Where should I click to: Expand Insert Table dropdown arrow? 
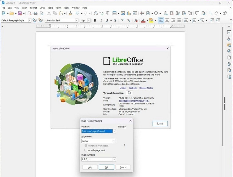pyautogui.click(x=119, y=13)
